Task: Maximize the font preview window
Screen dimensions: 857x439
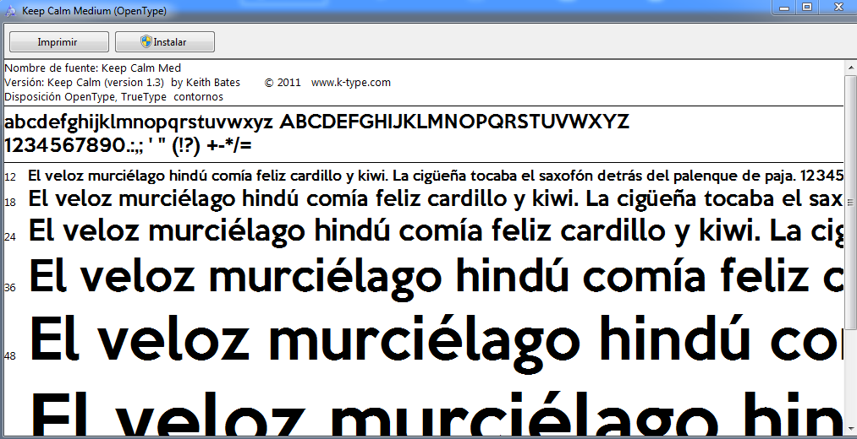Action: [807, 8]
